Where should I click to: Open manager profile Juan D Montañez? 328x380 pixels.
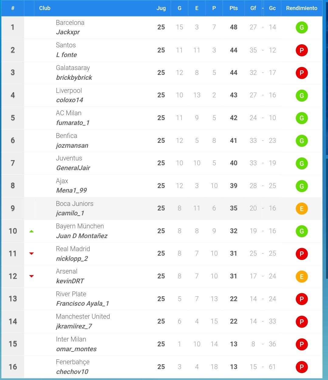point(82,236)
